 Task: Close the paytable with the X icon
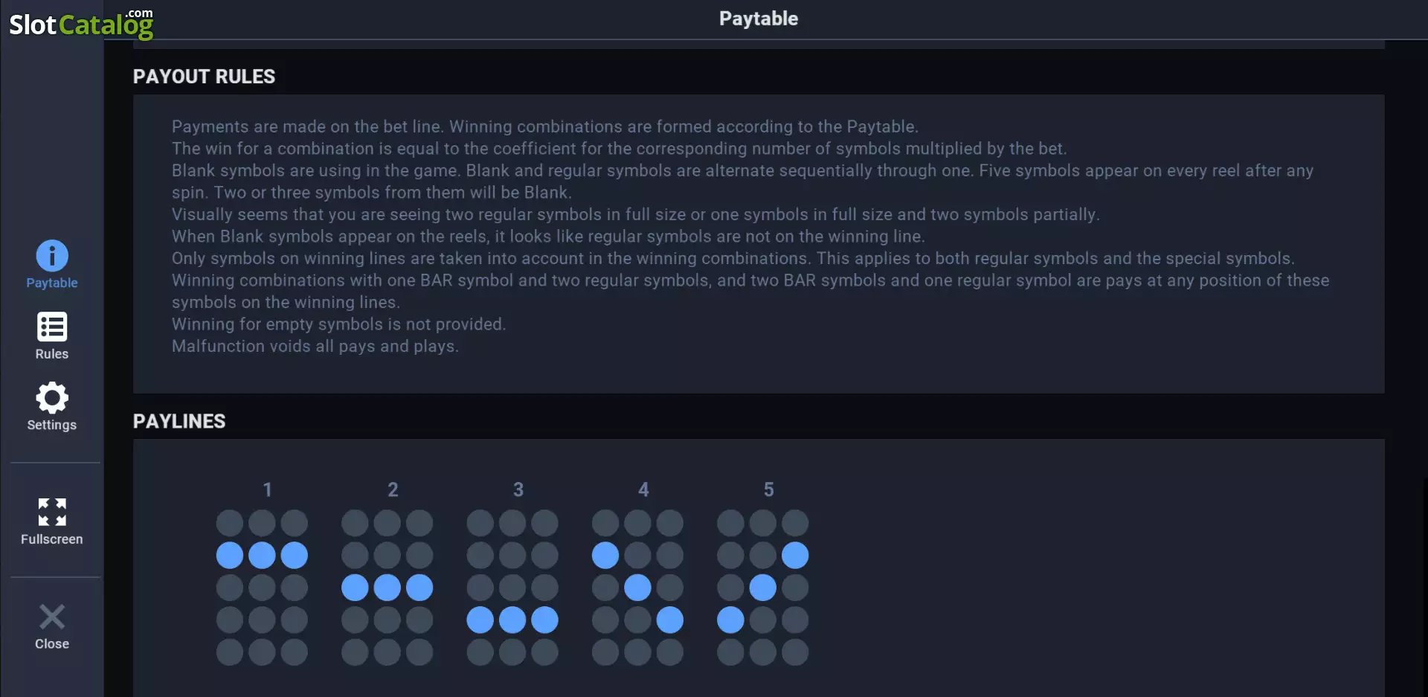(x=52, y=617)
